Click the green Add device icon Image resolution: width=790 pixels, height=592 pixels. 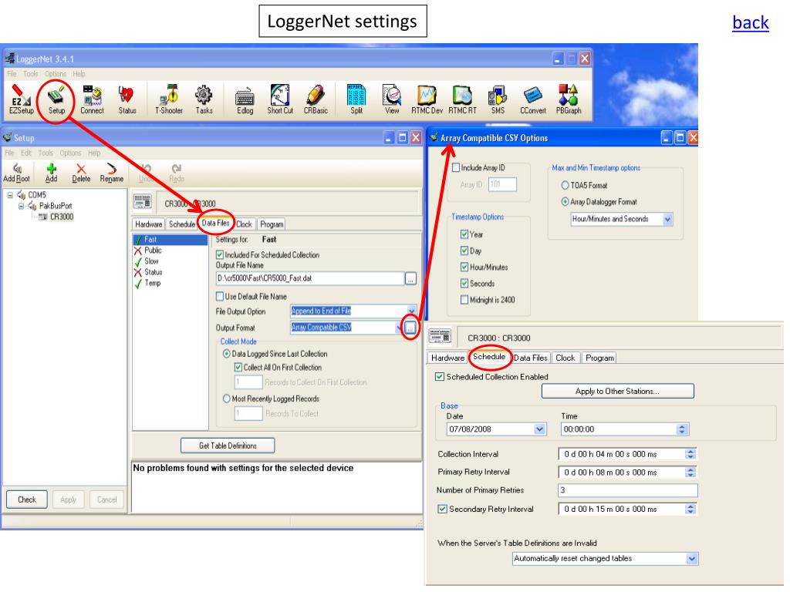point(52,173)
